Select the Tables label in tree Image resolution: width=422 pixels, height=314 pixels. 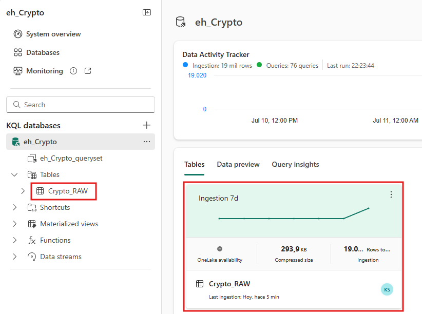[50, 175]
